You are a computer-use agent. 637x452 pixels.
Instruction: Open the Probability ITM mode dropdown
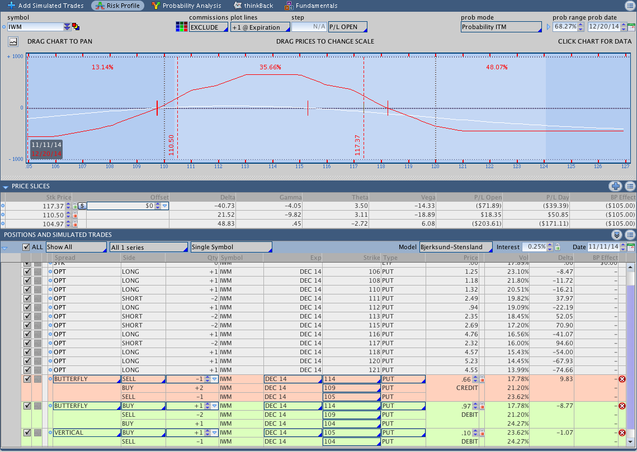tap(501, 27)
